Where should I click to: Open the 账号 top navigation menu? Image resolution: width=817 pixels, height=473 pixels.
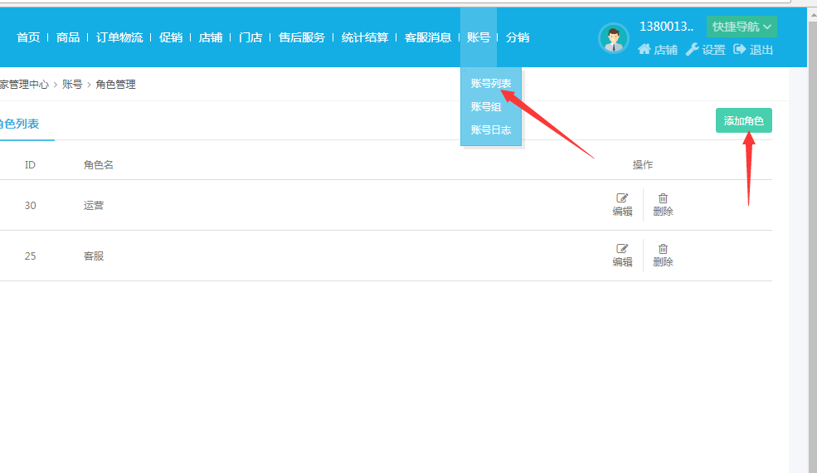pos(479,37)
